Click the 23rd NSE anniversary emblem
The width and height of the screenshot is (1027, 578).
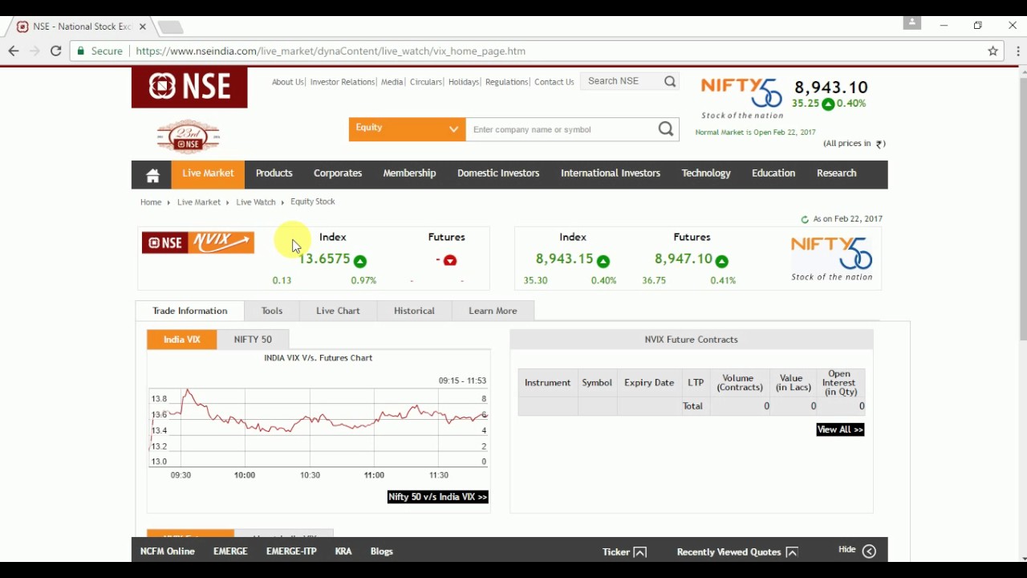point(188,136)
